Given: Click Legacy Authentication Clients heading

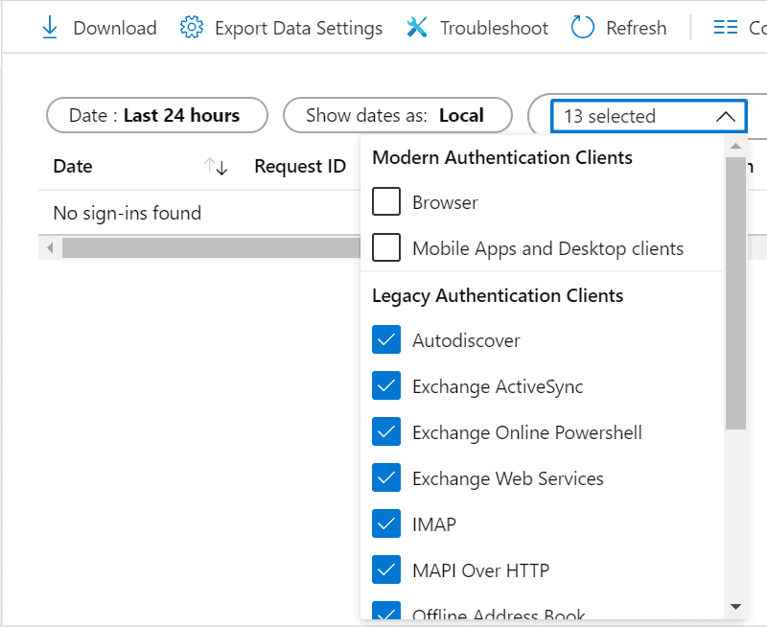Looking at the screenshot, I should [x=498, y=296].
